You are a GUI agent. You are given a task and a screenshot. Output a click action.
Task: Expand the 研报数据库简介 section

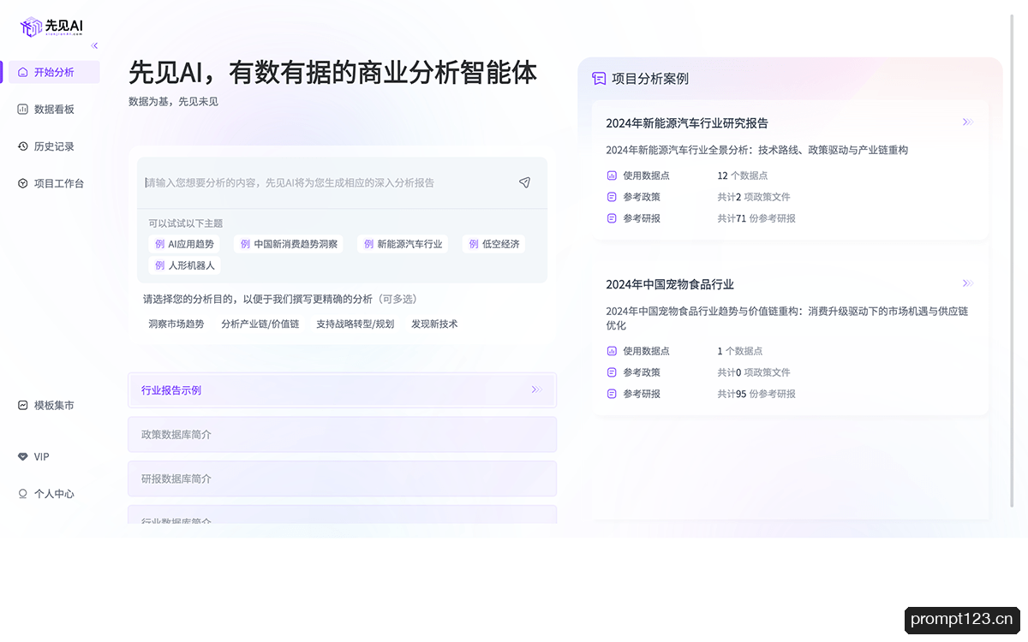(342, 479)
